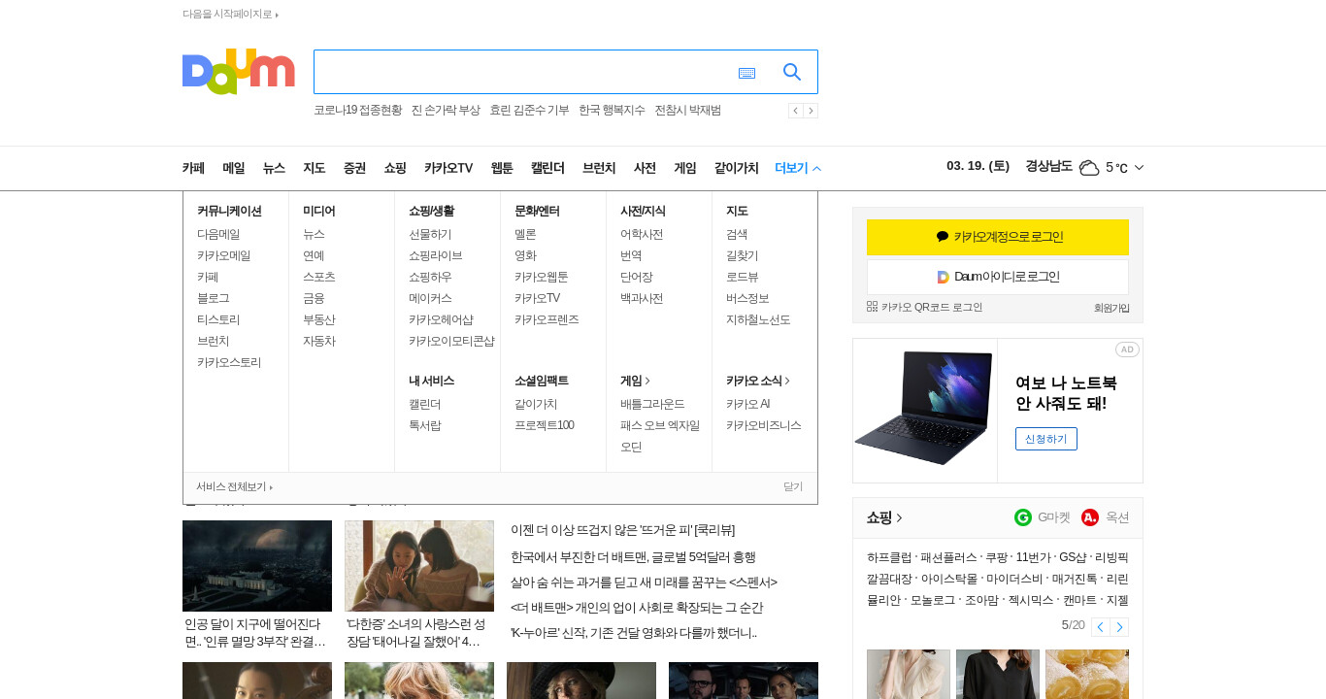
Task: Click the Auction A icon
Action: tap(1090, 517)
